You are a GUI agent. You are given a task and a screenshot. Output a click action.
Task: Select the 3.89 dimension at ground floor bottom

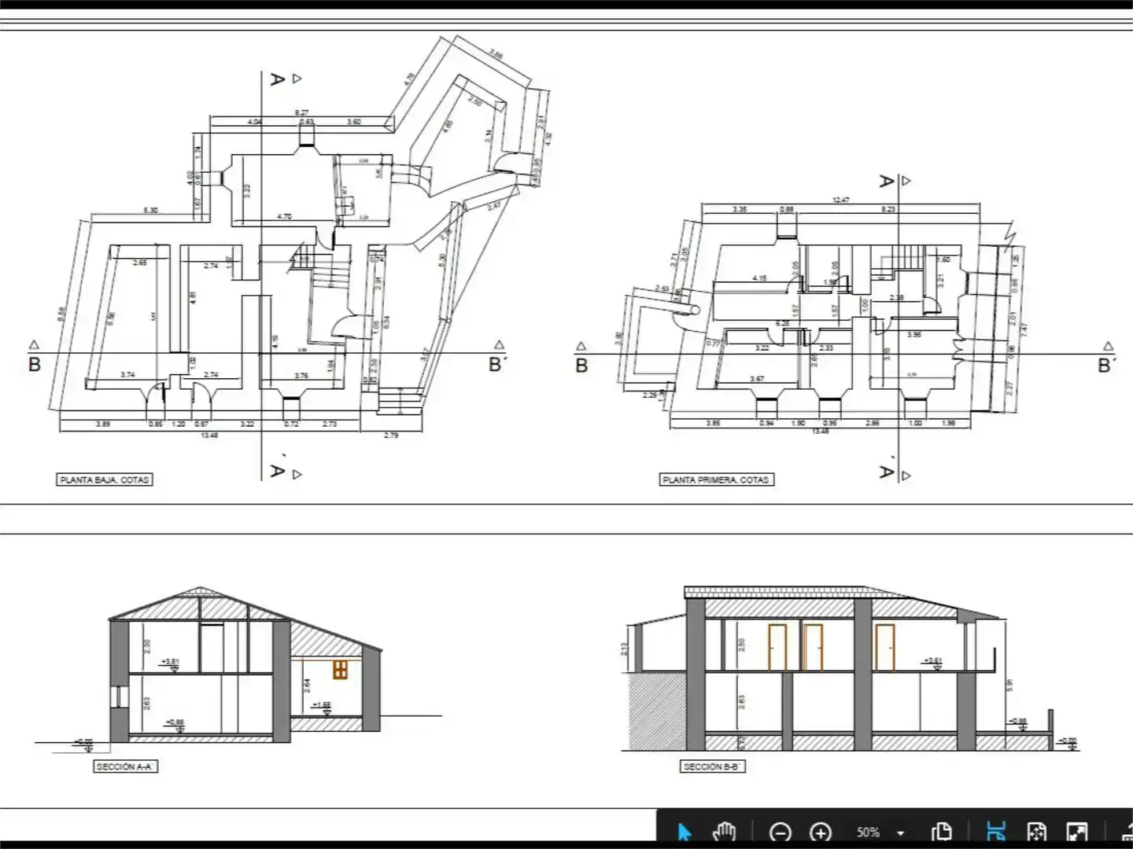pyautogui.click(x=103, y=424)
